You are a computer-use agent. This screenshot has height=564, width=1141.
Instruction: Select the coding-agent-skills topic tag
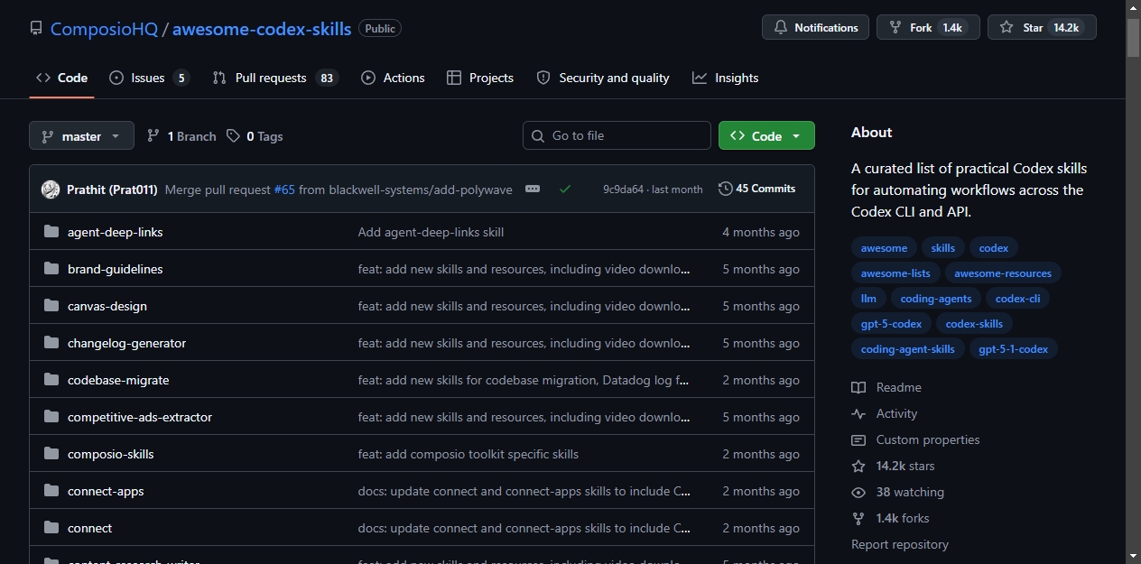(x=907, y=349)
